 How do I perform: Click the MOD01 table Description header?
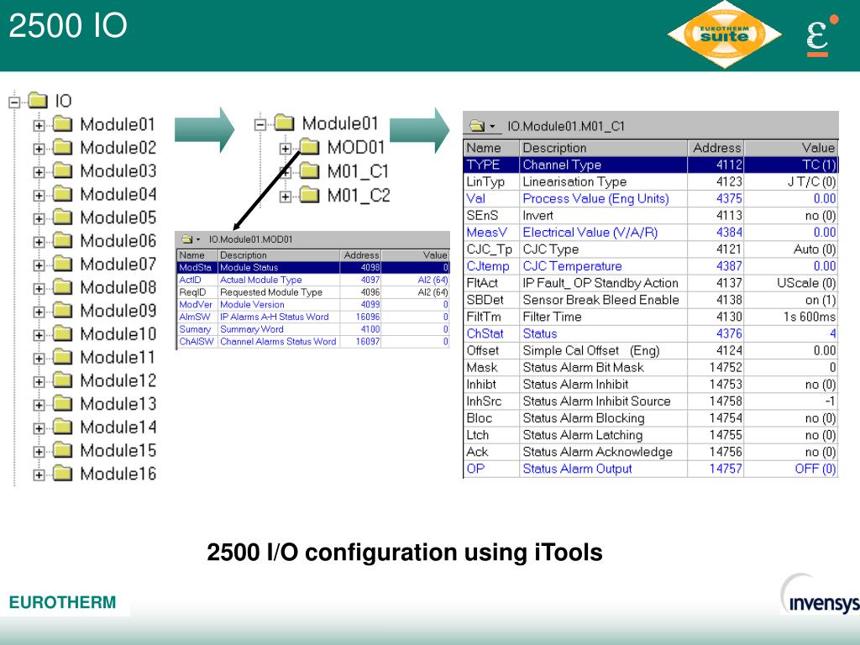pos(279,255)
